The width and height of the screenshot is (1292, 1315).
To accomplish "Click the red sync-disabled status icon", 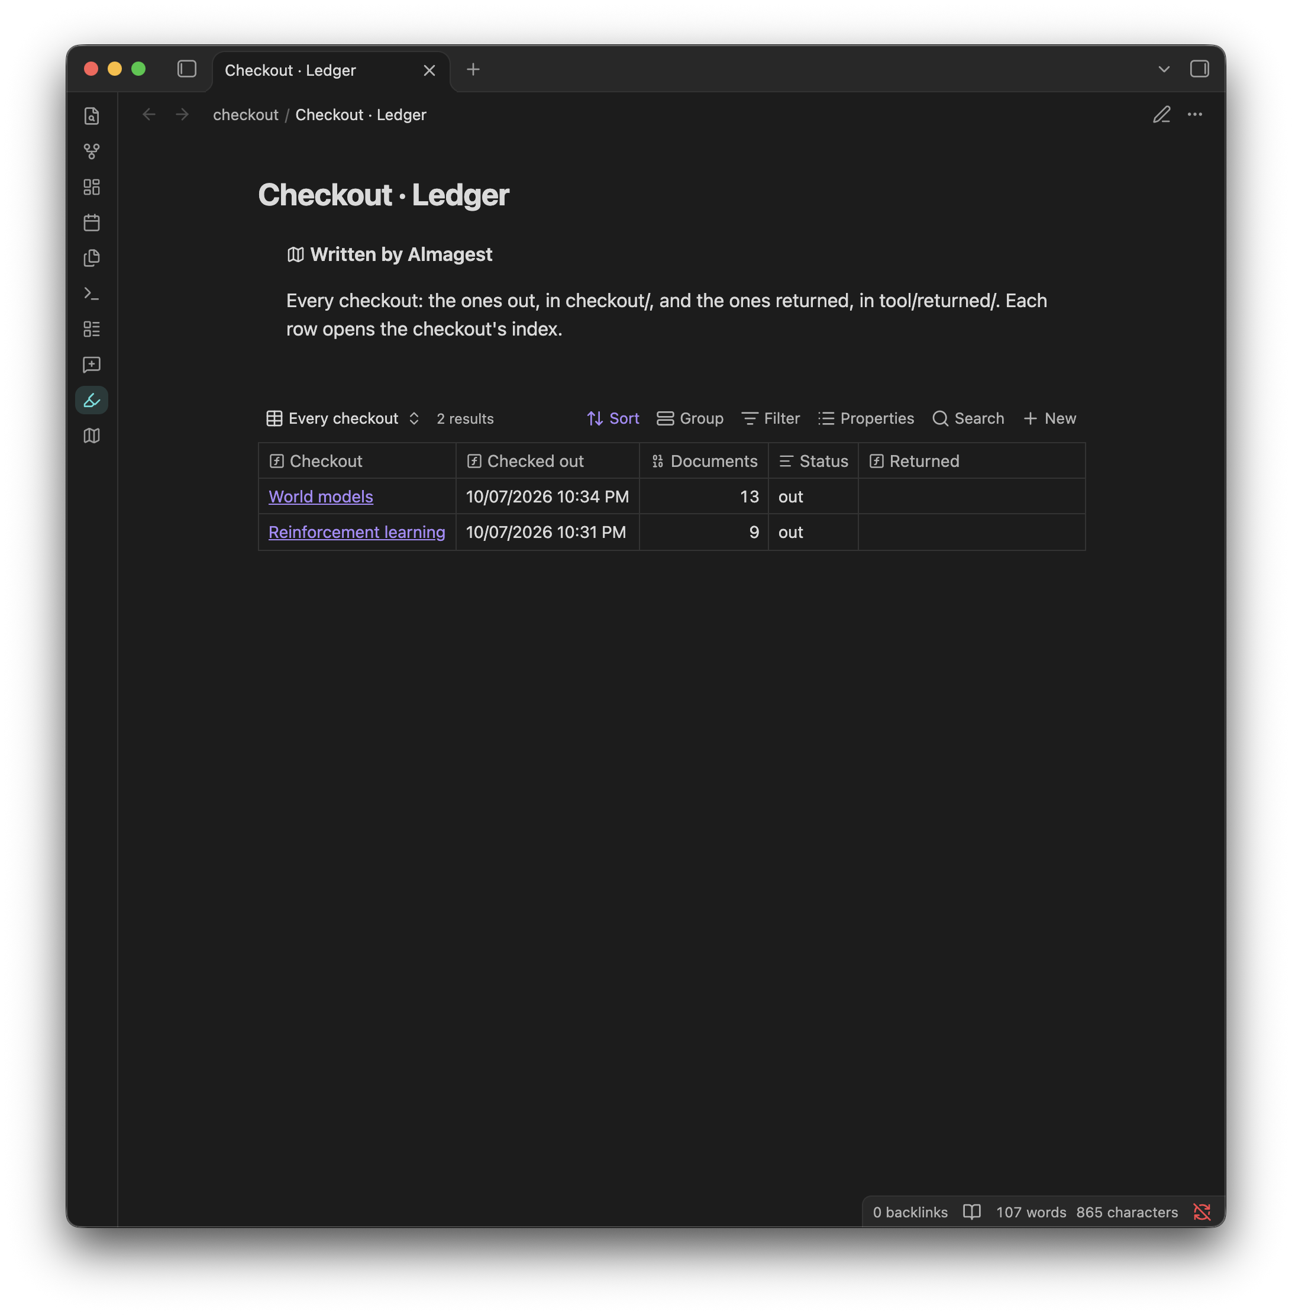I will [x=1201, y=1212].
